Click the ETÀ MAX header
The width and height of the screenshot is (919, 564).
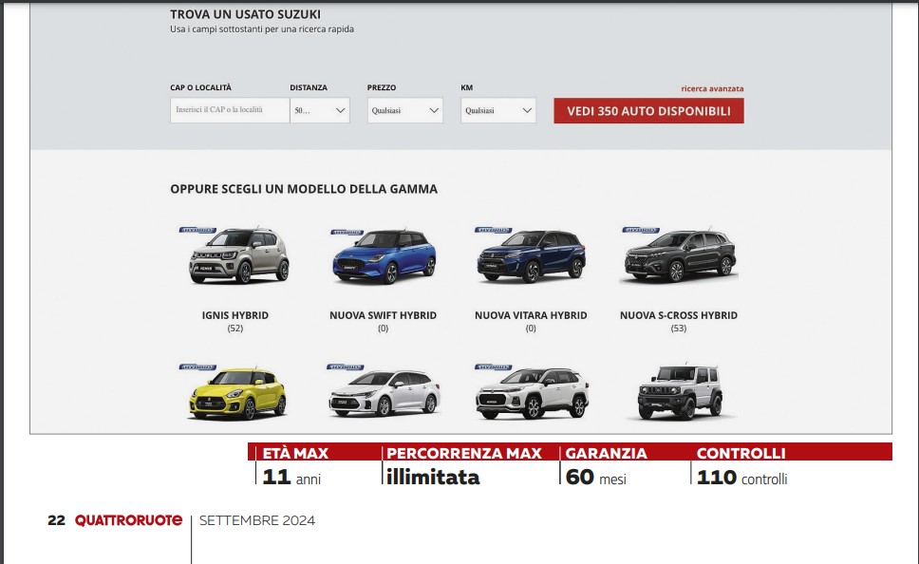pyautogui.click(x=295, y=453)
